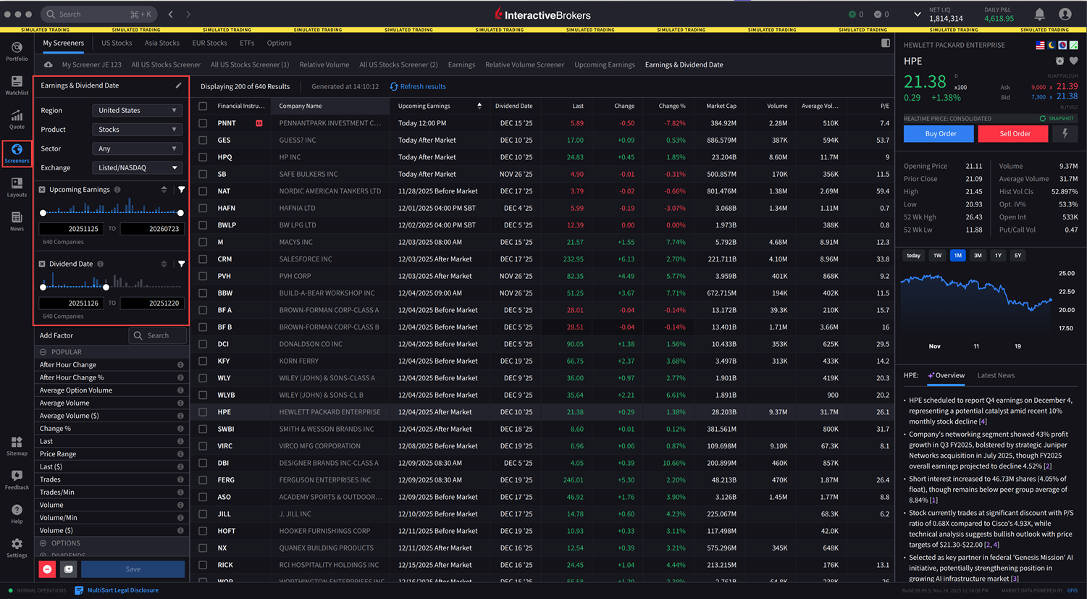This screenshot has width=1087, height=599.
Task: Click the red delete screener icon
Action: (x=47, y=569)
